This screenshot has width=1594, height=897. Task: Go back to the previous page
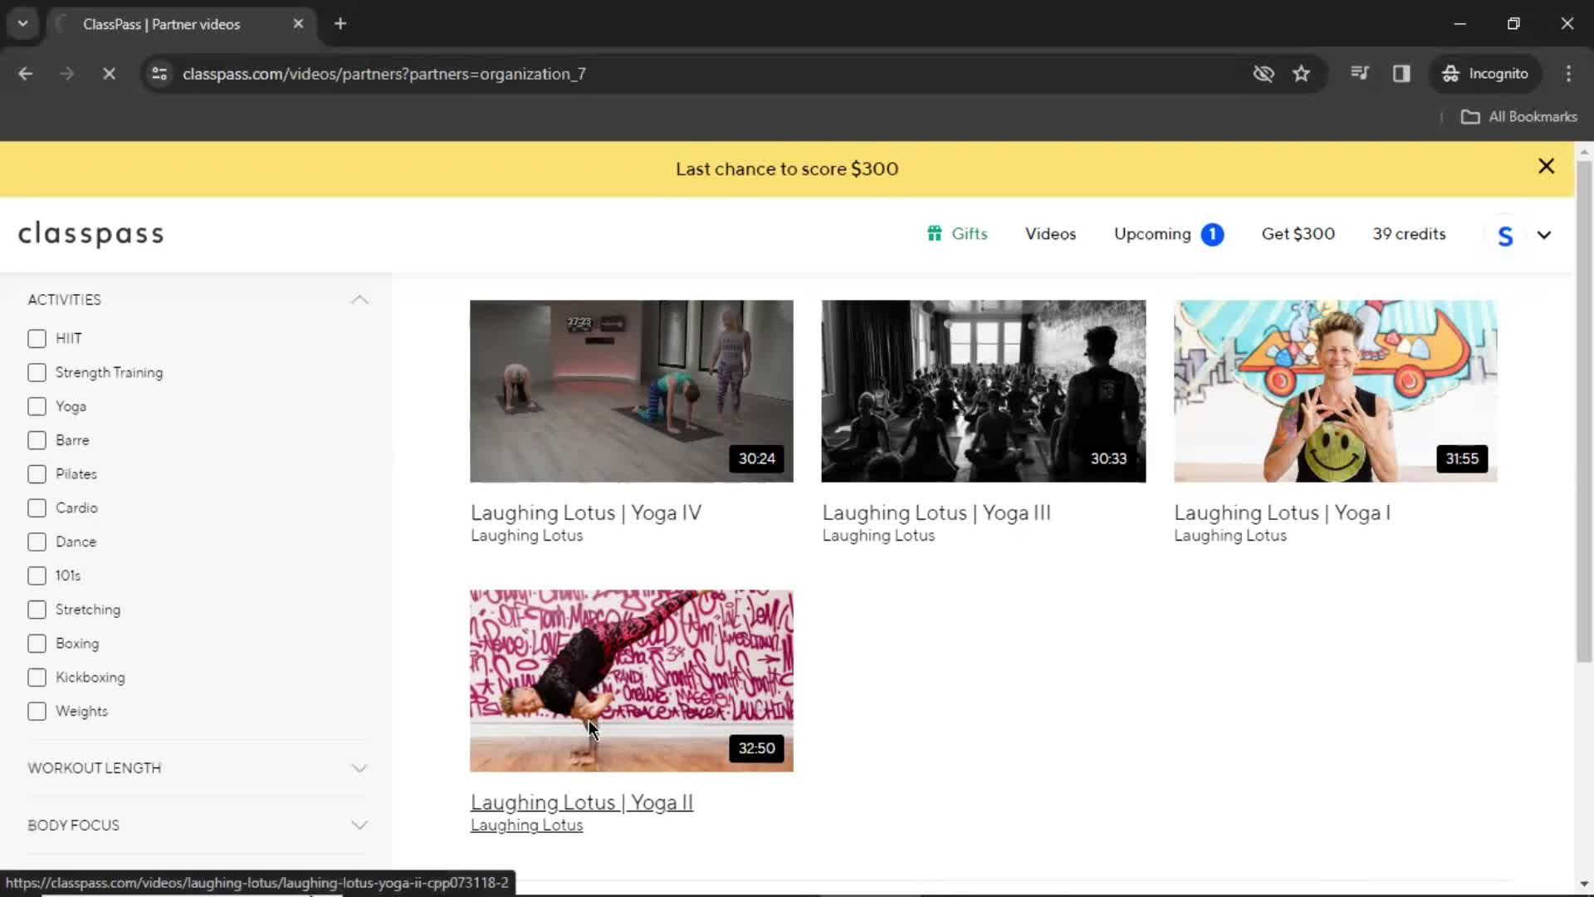(x=25, y=74)
